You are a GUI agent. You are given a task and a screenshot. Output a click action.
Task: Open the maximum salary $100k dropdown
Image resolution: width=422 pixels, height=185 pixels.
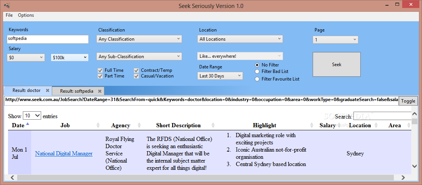(70, 57)
